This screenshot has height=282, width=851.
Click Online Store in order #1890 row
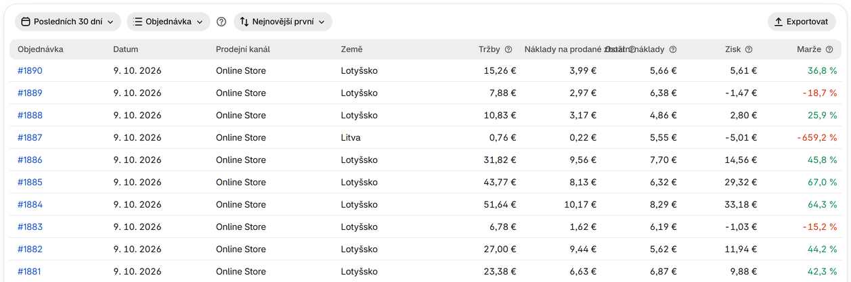(x=241, y=70)
